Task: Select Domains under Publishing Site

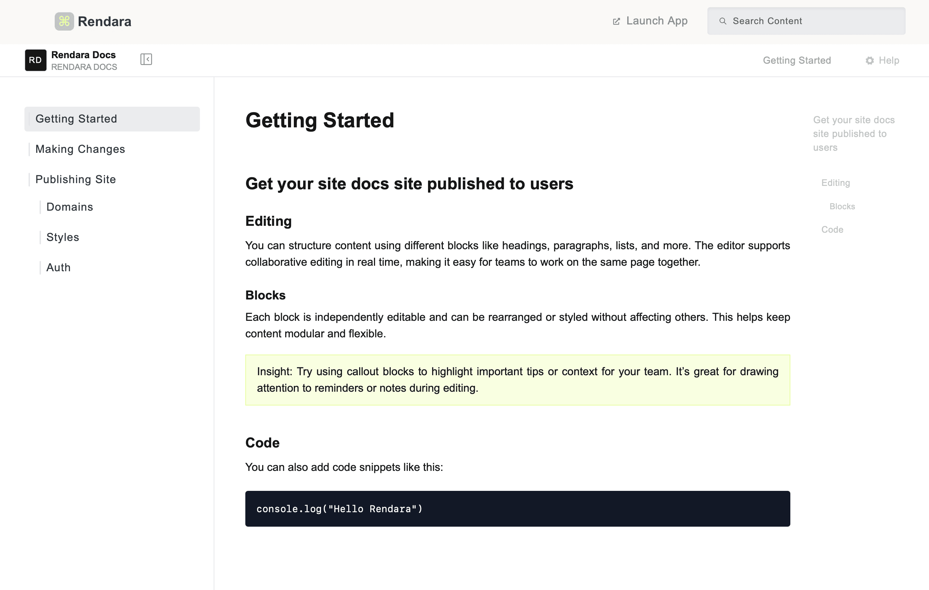Action: pos(70,207)
